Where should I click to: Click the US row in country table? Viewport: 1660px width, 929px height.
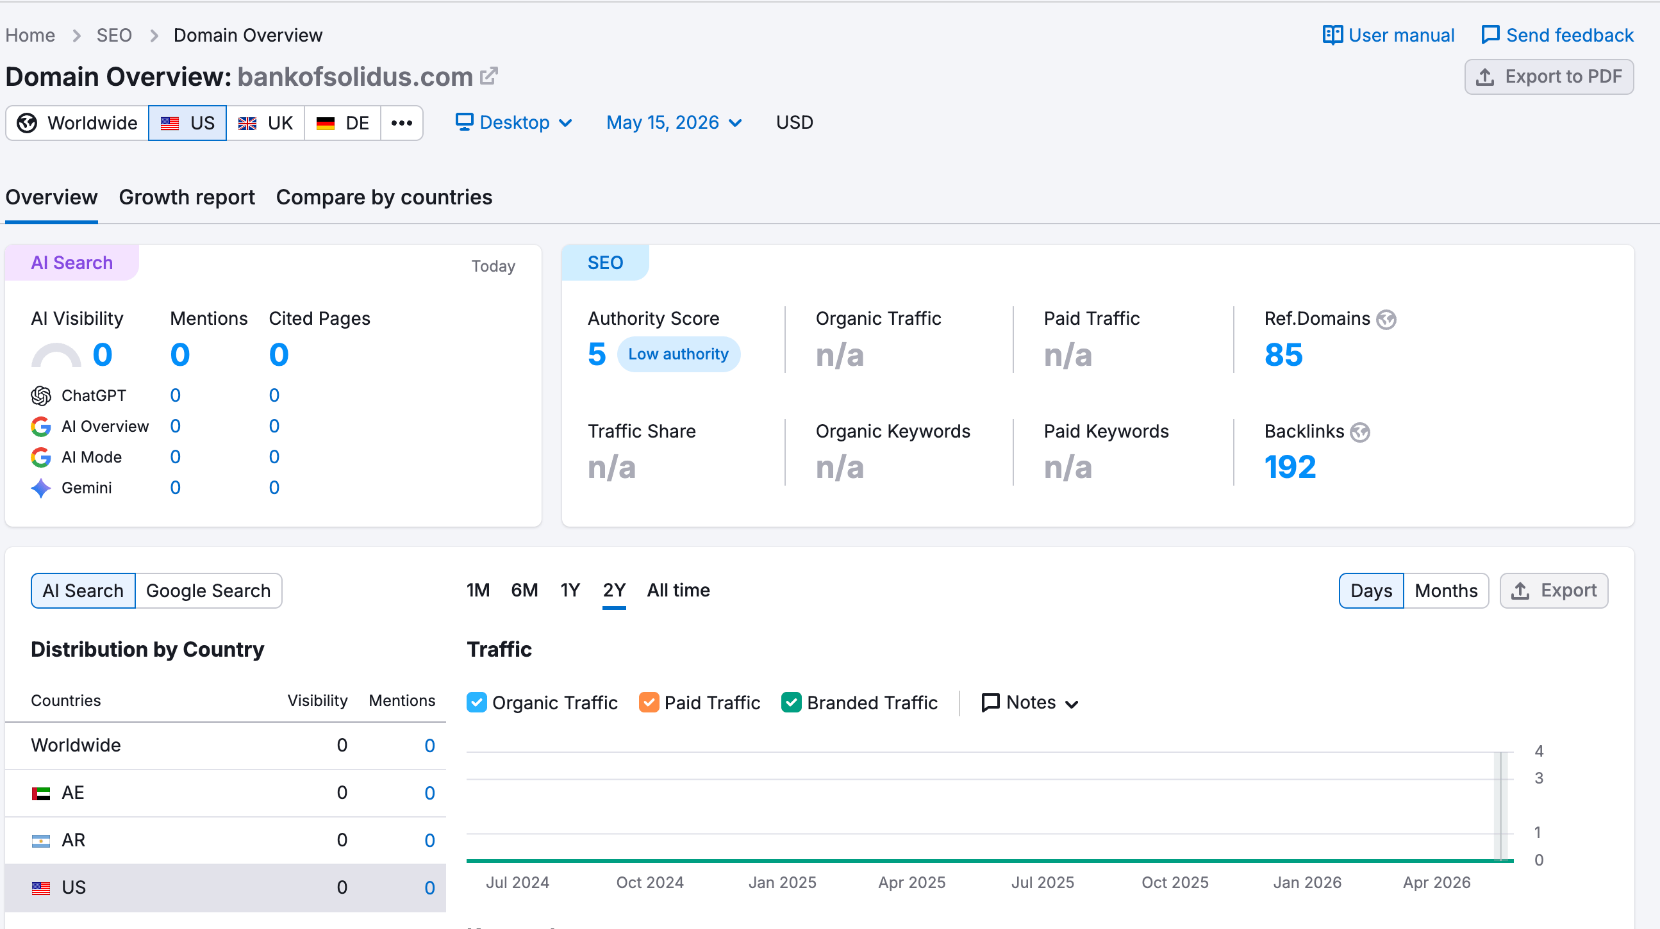(226, 889)
